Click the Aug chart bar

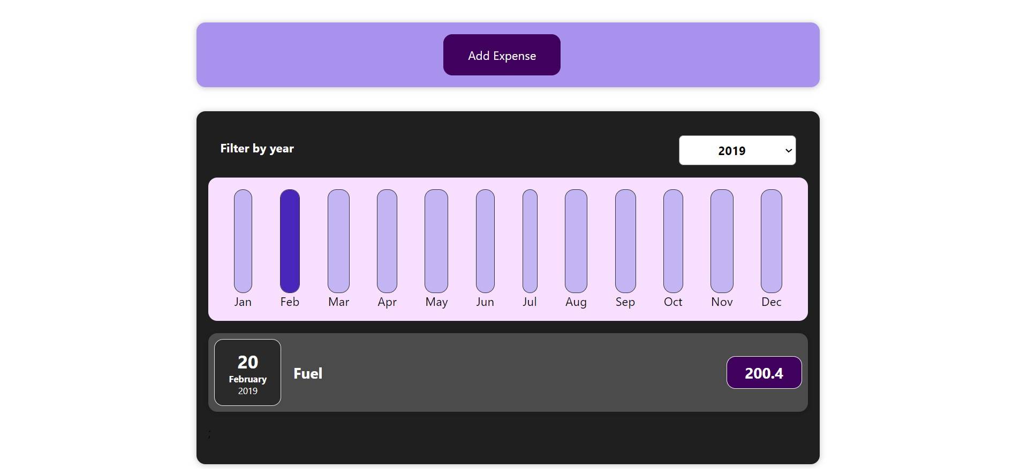pos(576,241)
